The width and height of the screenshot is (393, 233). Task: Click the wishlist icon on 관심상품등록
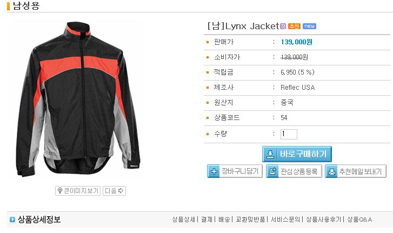click(x=272, y=171)
